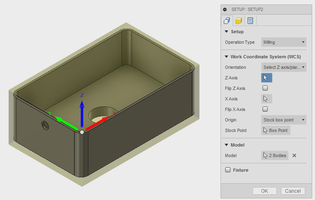Clear the model selection with X
This screenshot has height=200, width=315.
[x=294, y=155]
